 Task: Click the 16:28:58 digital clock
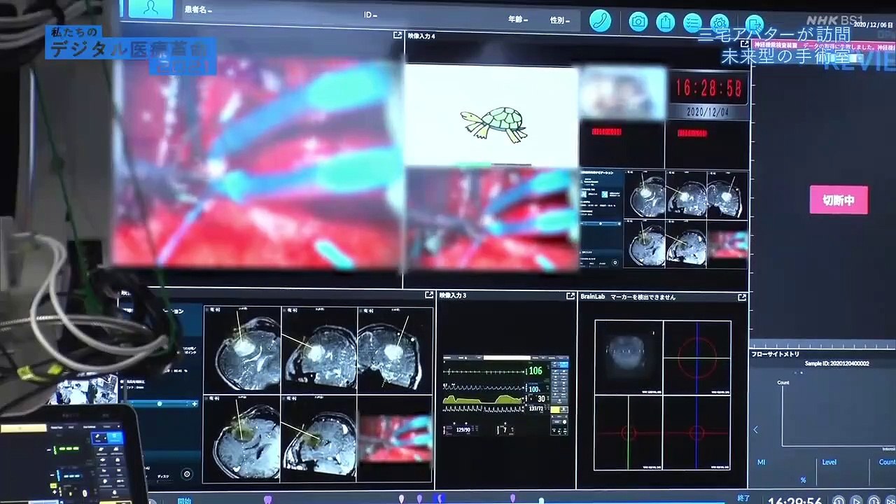(x=708, y=89)
